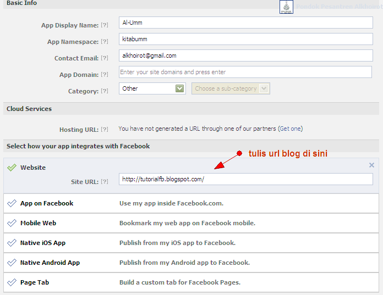Image resolution: width=383 pixels, height=295 pixels.
Task: Enable the App on Facebook checkmark
Action: [12, 203]
